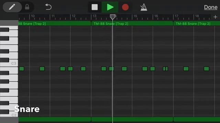Select the snare note between bars 10 and 11
Screen dimensions: 220x123
coord(42,69)
